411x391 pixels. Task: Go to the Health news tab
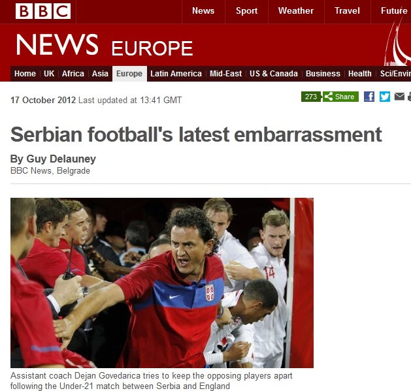tap(359, 74)
